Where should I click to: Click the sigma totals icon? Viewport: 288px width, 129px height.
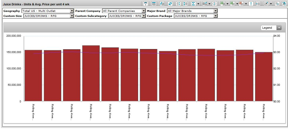193,4
